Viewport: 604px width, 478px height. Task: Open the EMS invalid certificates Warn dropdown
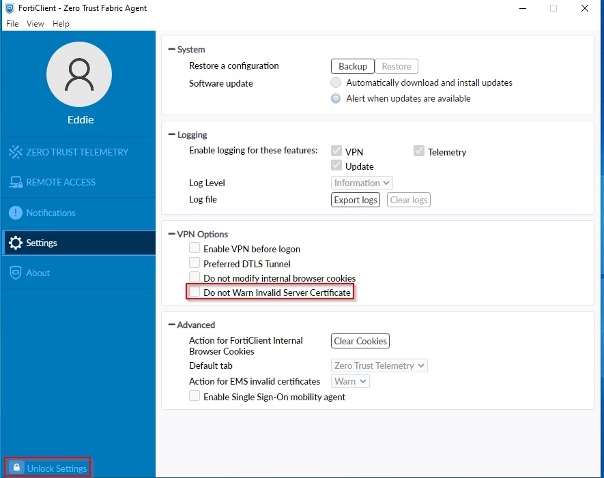pos(350,381)
